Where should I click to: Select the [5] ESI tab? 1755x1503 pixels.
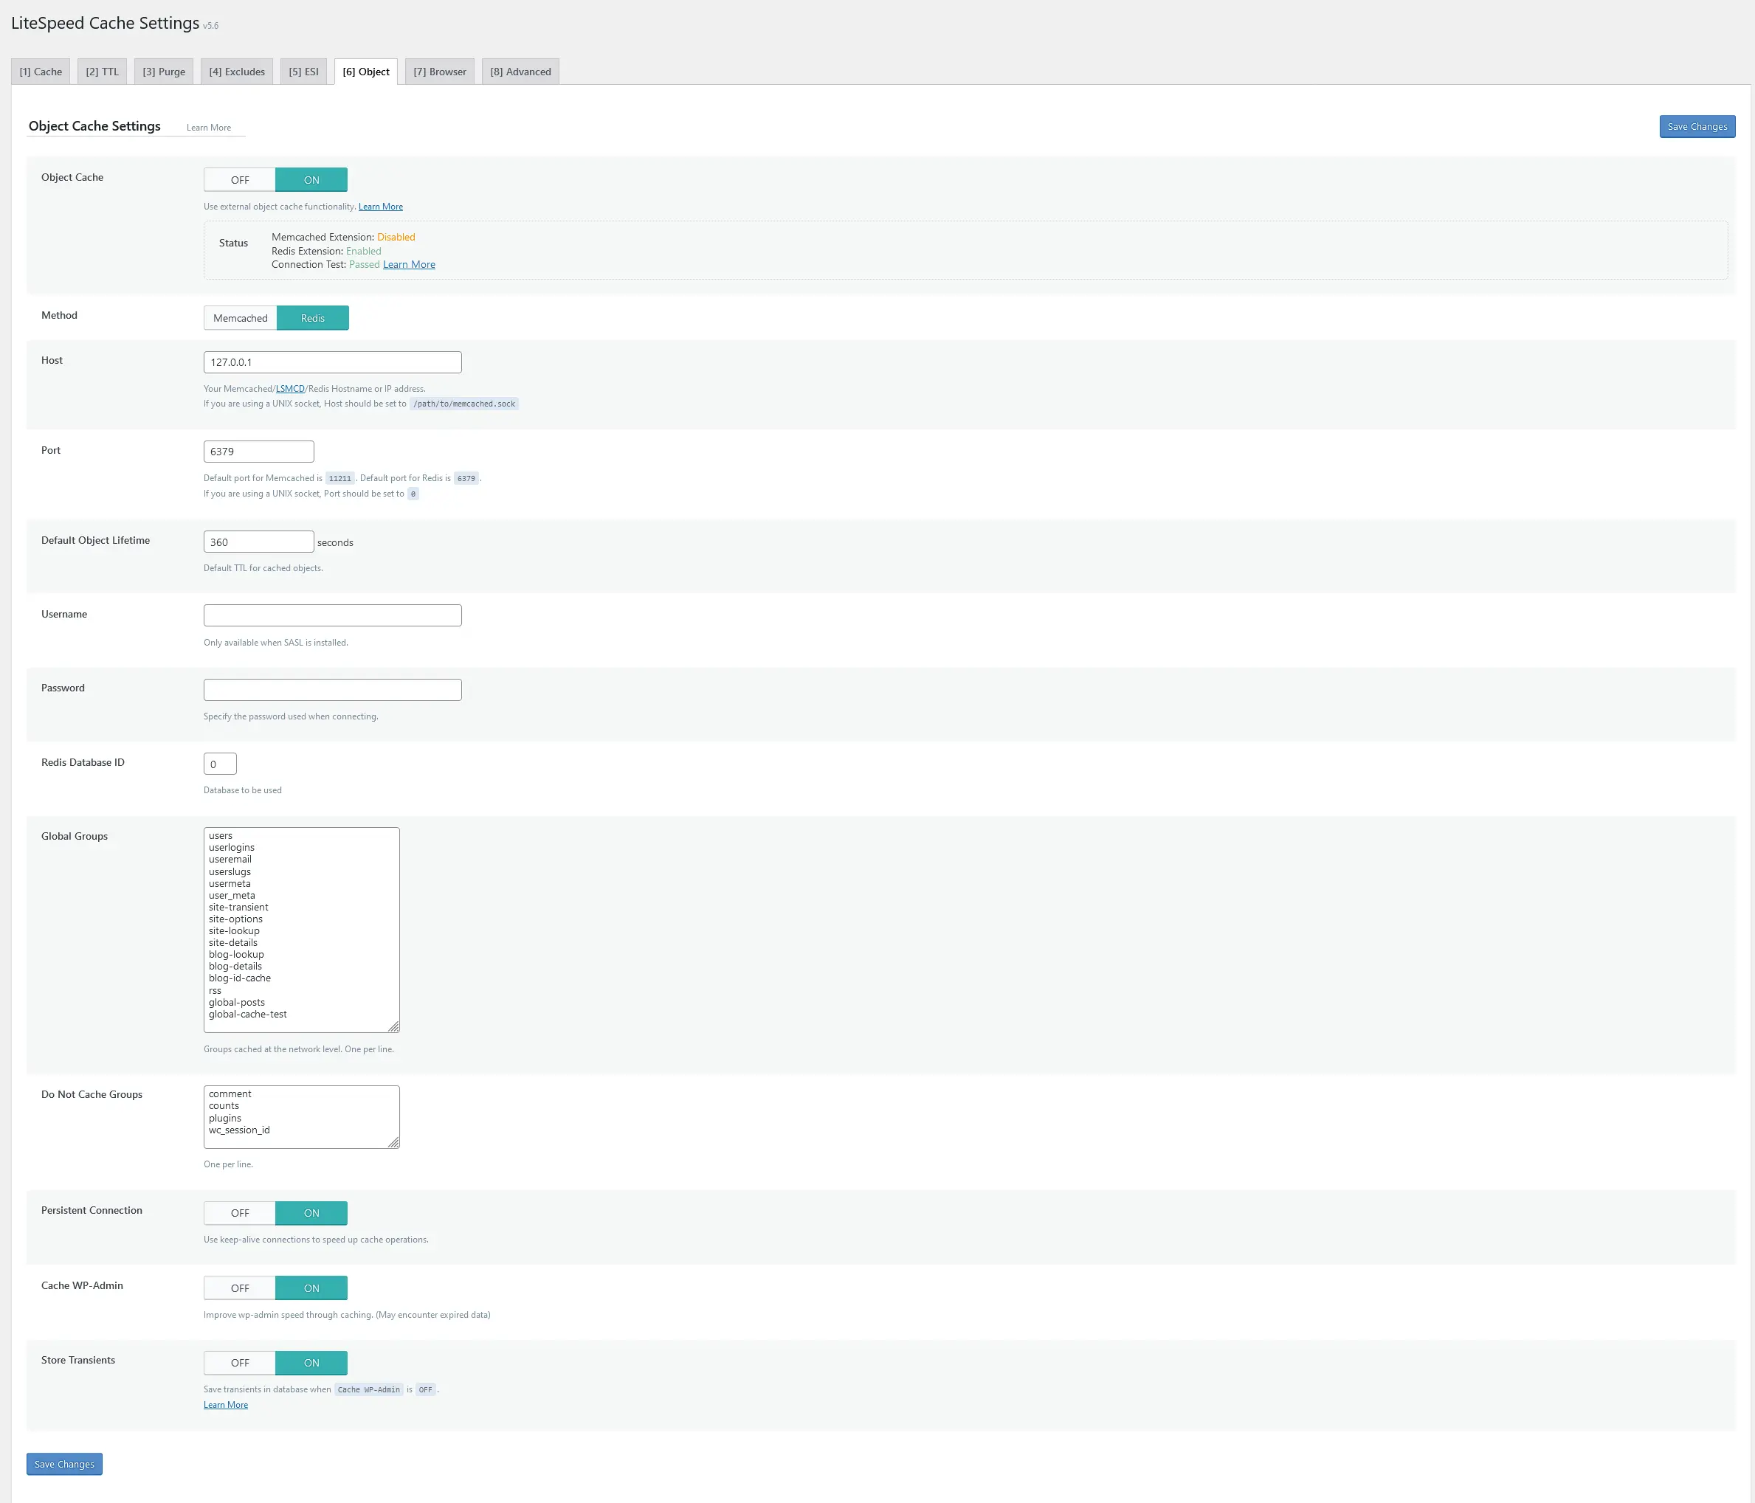pos(303,71)
